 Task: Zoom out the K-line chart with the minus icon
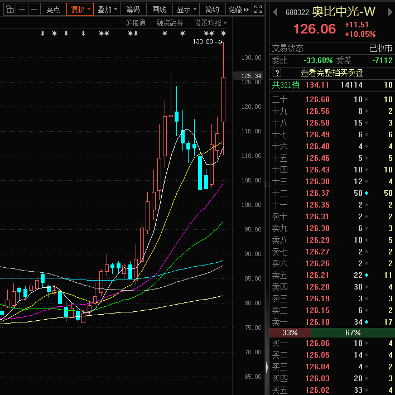click(34, 9)
